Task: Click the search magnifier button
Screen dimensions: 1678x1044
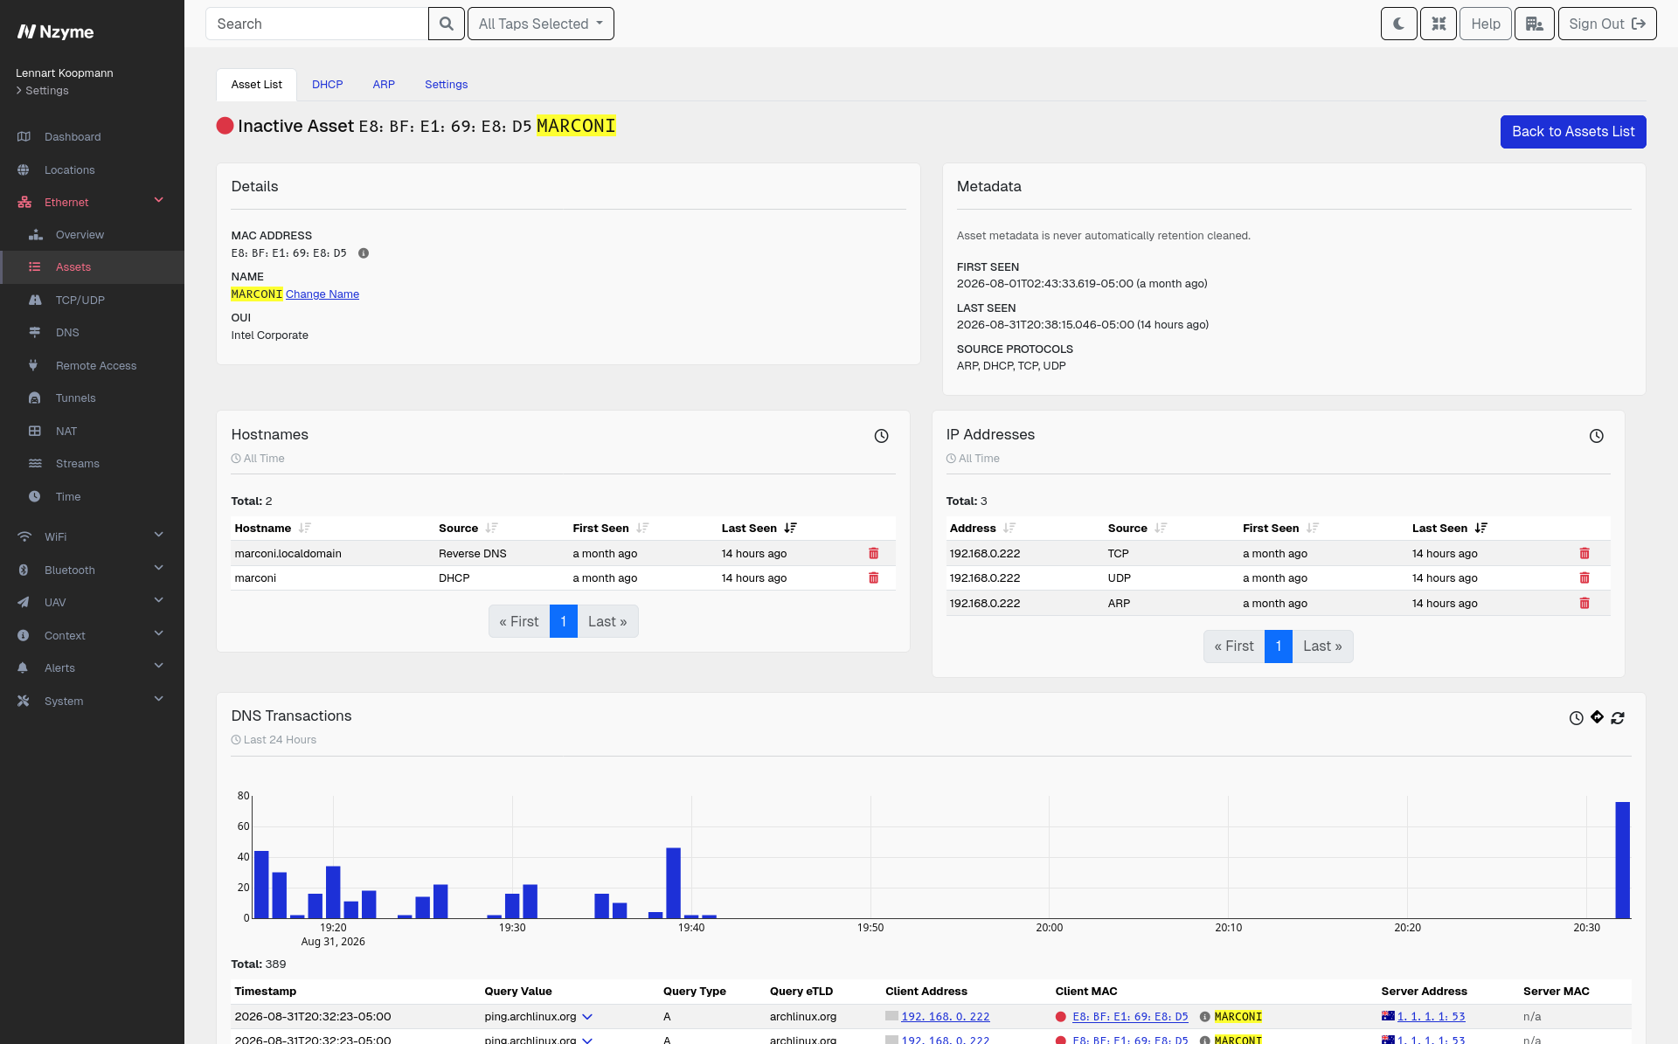Action: (x=446, y=24)
